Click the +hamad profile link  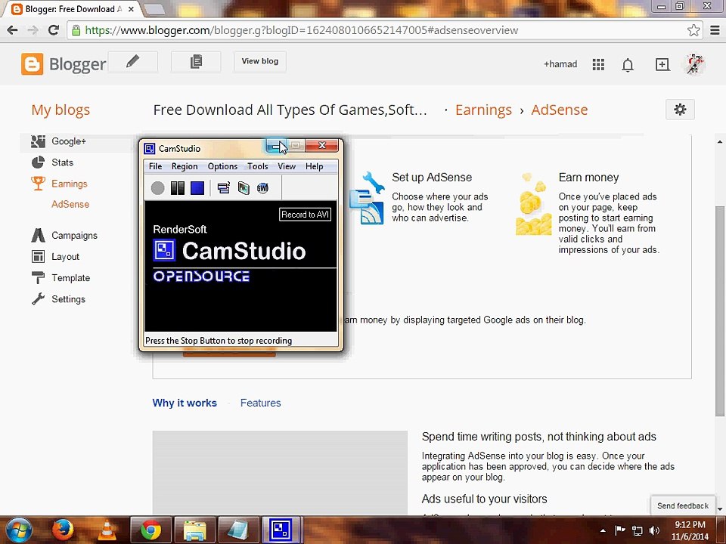coord(560,64)
